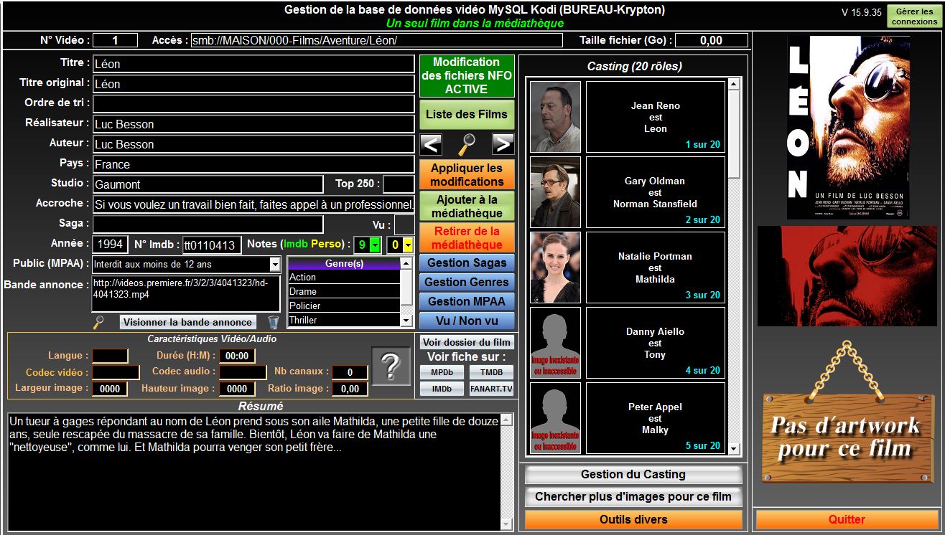945x535 pixels.
Task: Select 'Action' in genre list
Action: [344, 277]
